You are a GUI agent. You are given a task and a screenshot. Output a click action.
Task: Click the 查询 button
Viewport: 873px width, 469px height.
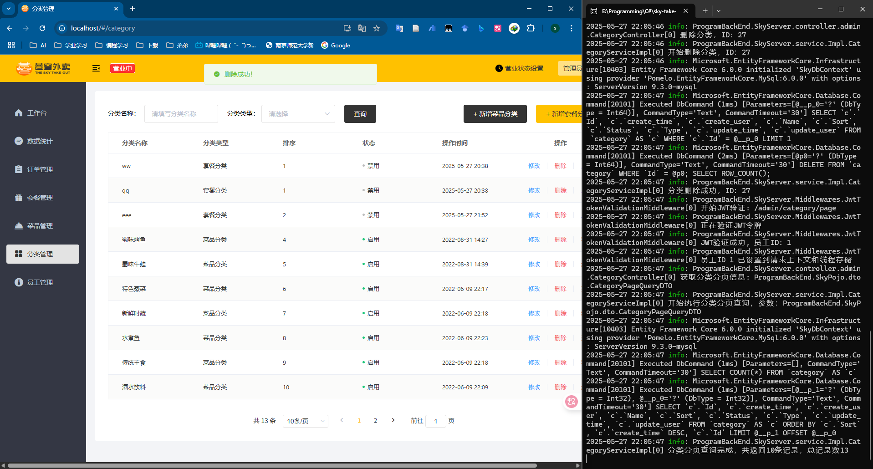(360, 114)
